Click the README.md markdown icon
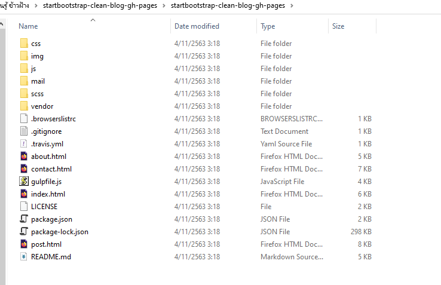The width and height of the screenshot is (441, 285). tap(24, 256)
